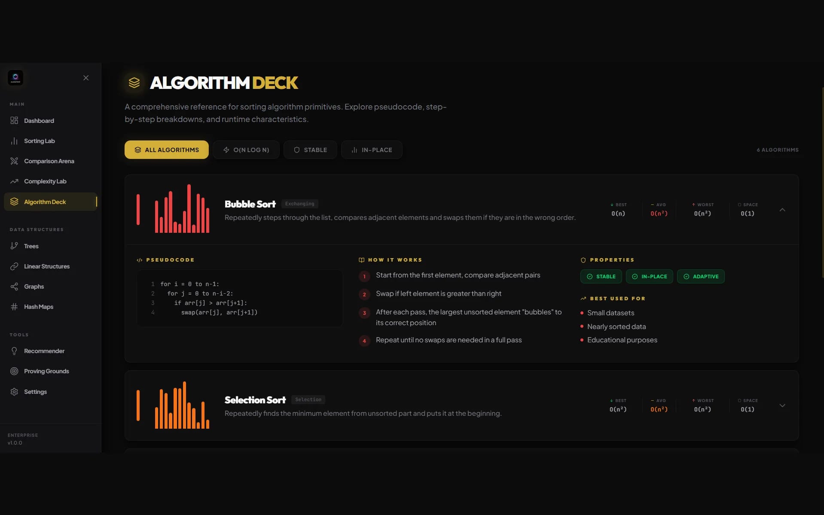Screen dimensions: 824x515
Task: Click Bubble Sort space O(1) value
Action: pyautogui.click(x=748, y=213)
